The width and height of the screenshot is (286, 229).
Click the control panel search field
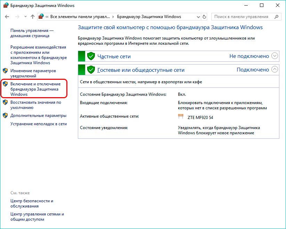coord(246,17)
